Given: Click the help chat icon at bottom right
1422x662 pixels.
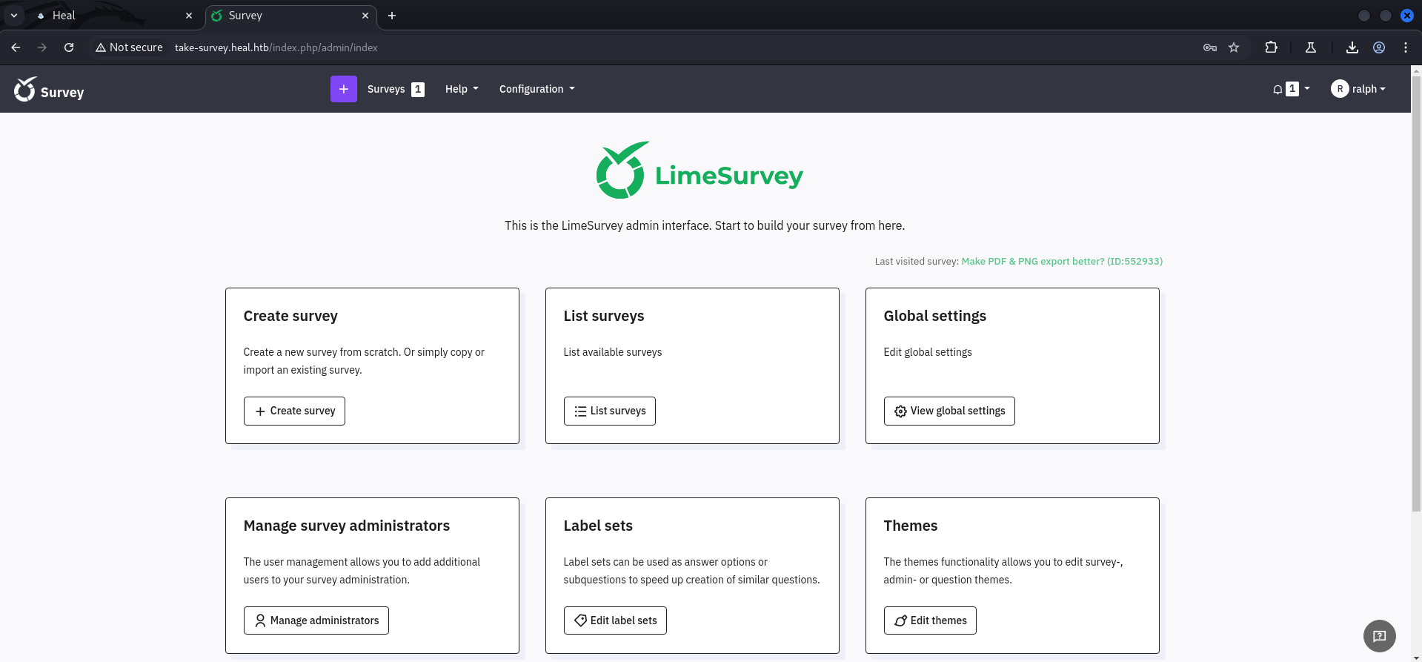Looking at the screenshot, I should point(1379,635).
